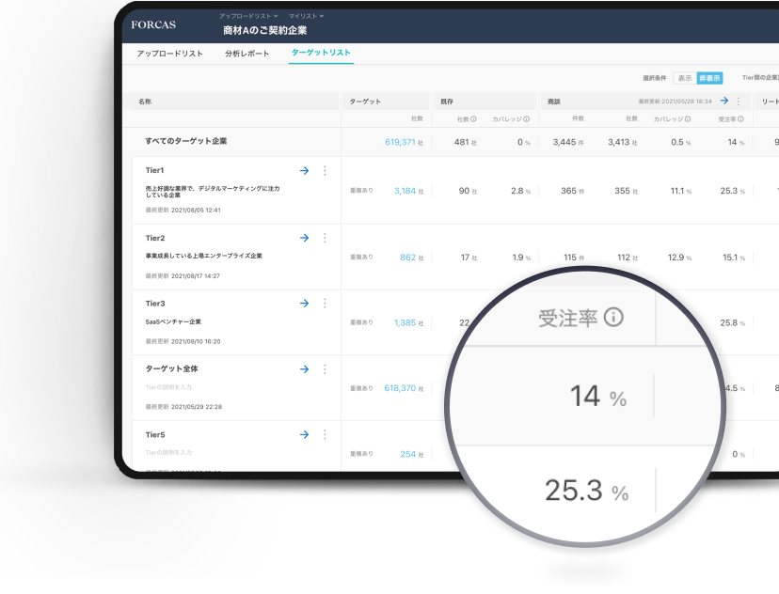Viewport: 779px width, 594px height.
Task: Click the arrow icon in 商談 header
Action: click(724, 101)
